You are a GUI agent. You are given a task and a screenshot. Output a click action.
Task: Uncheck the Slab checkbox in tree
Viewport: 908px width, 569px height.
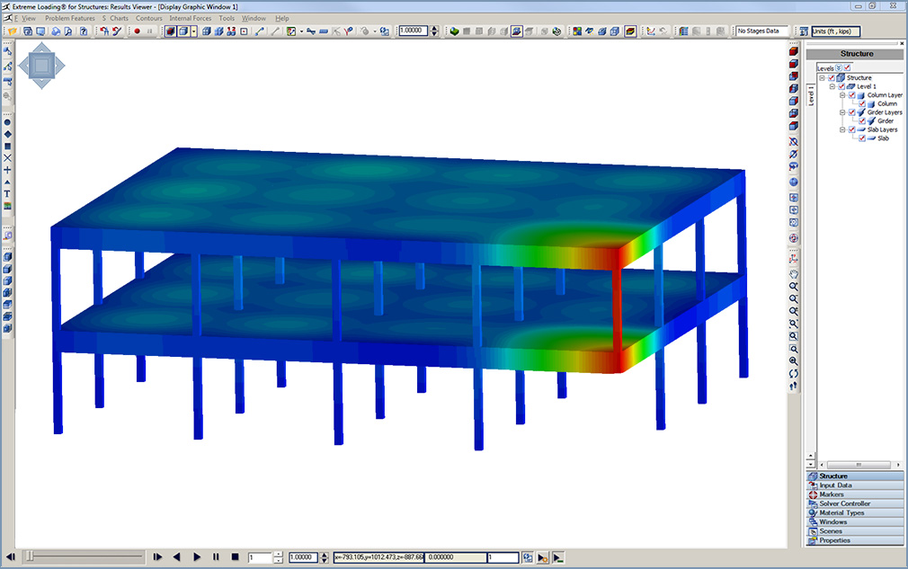pyautogui.click(x=862, y=138)
